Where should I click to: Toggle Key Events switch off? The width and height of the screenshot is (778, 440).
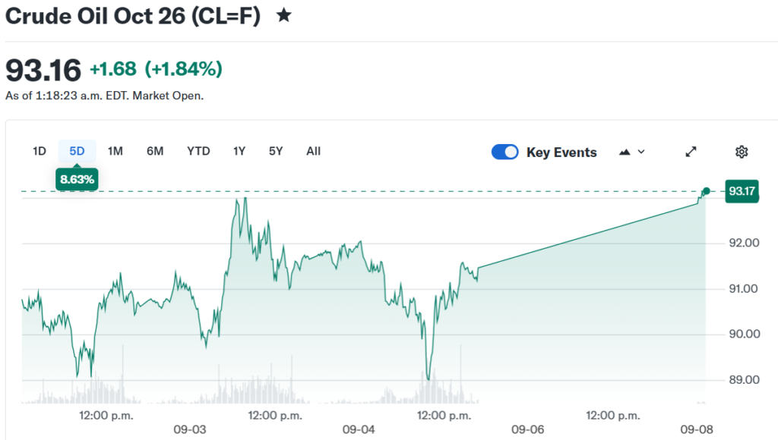504,152
